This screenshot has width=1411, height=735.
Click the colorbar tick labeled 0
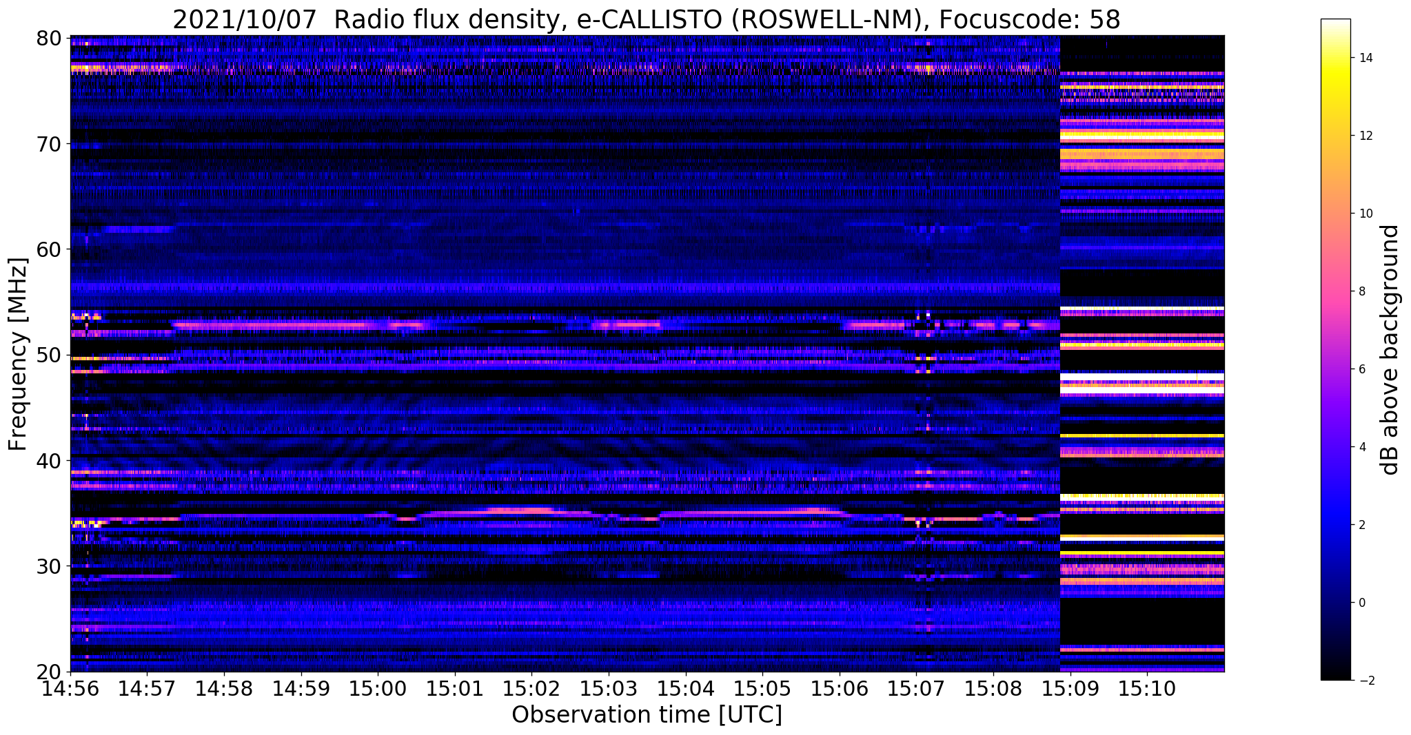pyautogui.click(x=1361, y=603)
